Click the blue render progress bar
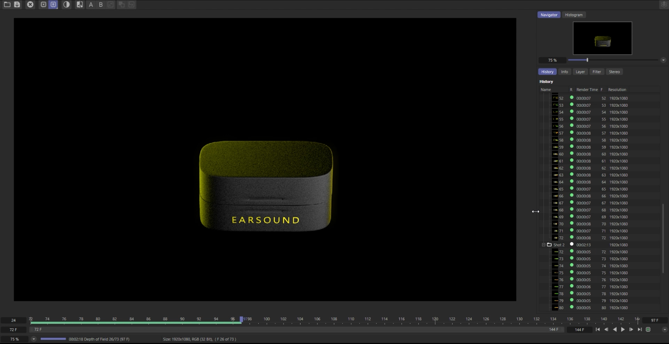The height and width of the screenshot is (344, 669). pyautogui.click(x=53, y=339)
